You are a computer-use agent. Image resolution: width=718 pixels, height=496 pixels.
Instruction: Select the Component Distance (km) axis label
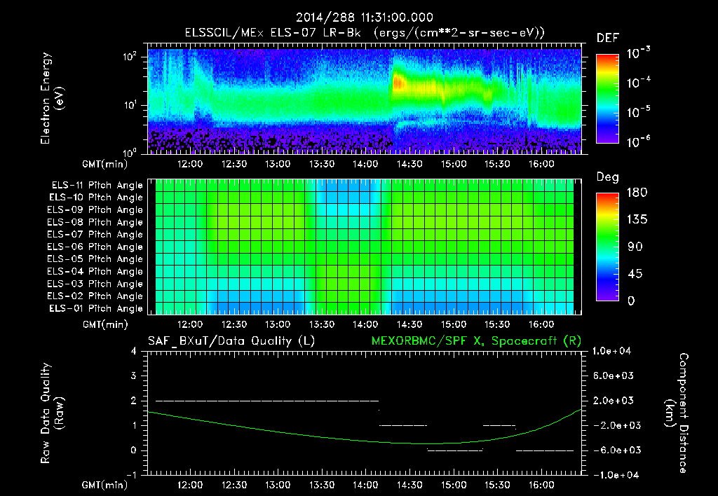pyautogui.click(x=677, y=413)
